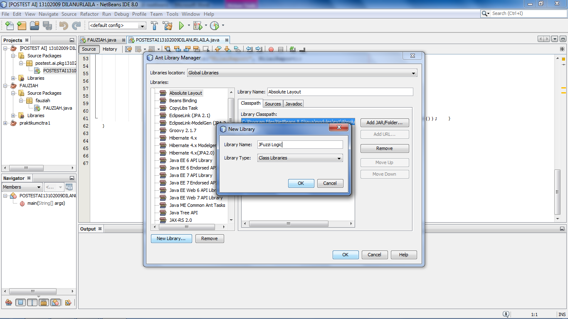
Task: Switch to the Javadoc tab
Action: point(294,104)
